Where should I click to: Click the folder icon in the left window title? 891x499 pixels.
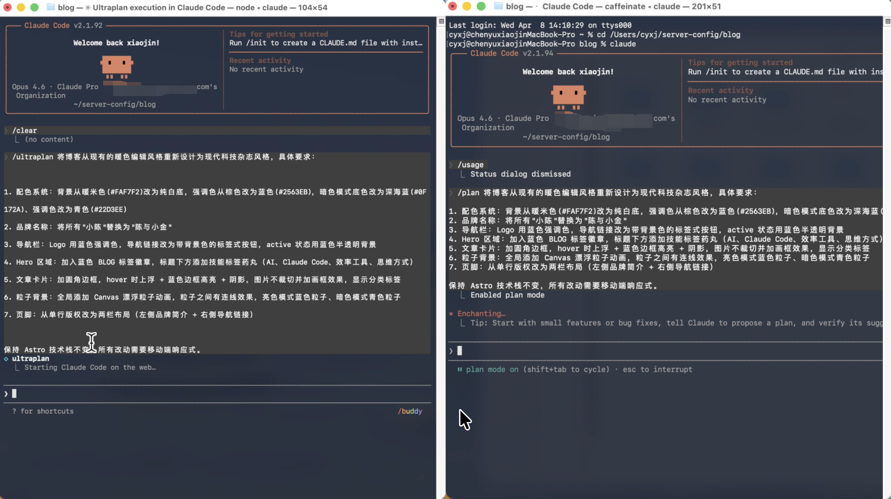click(x=51, y=7)
